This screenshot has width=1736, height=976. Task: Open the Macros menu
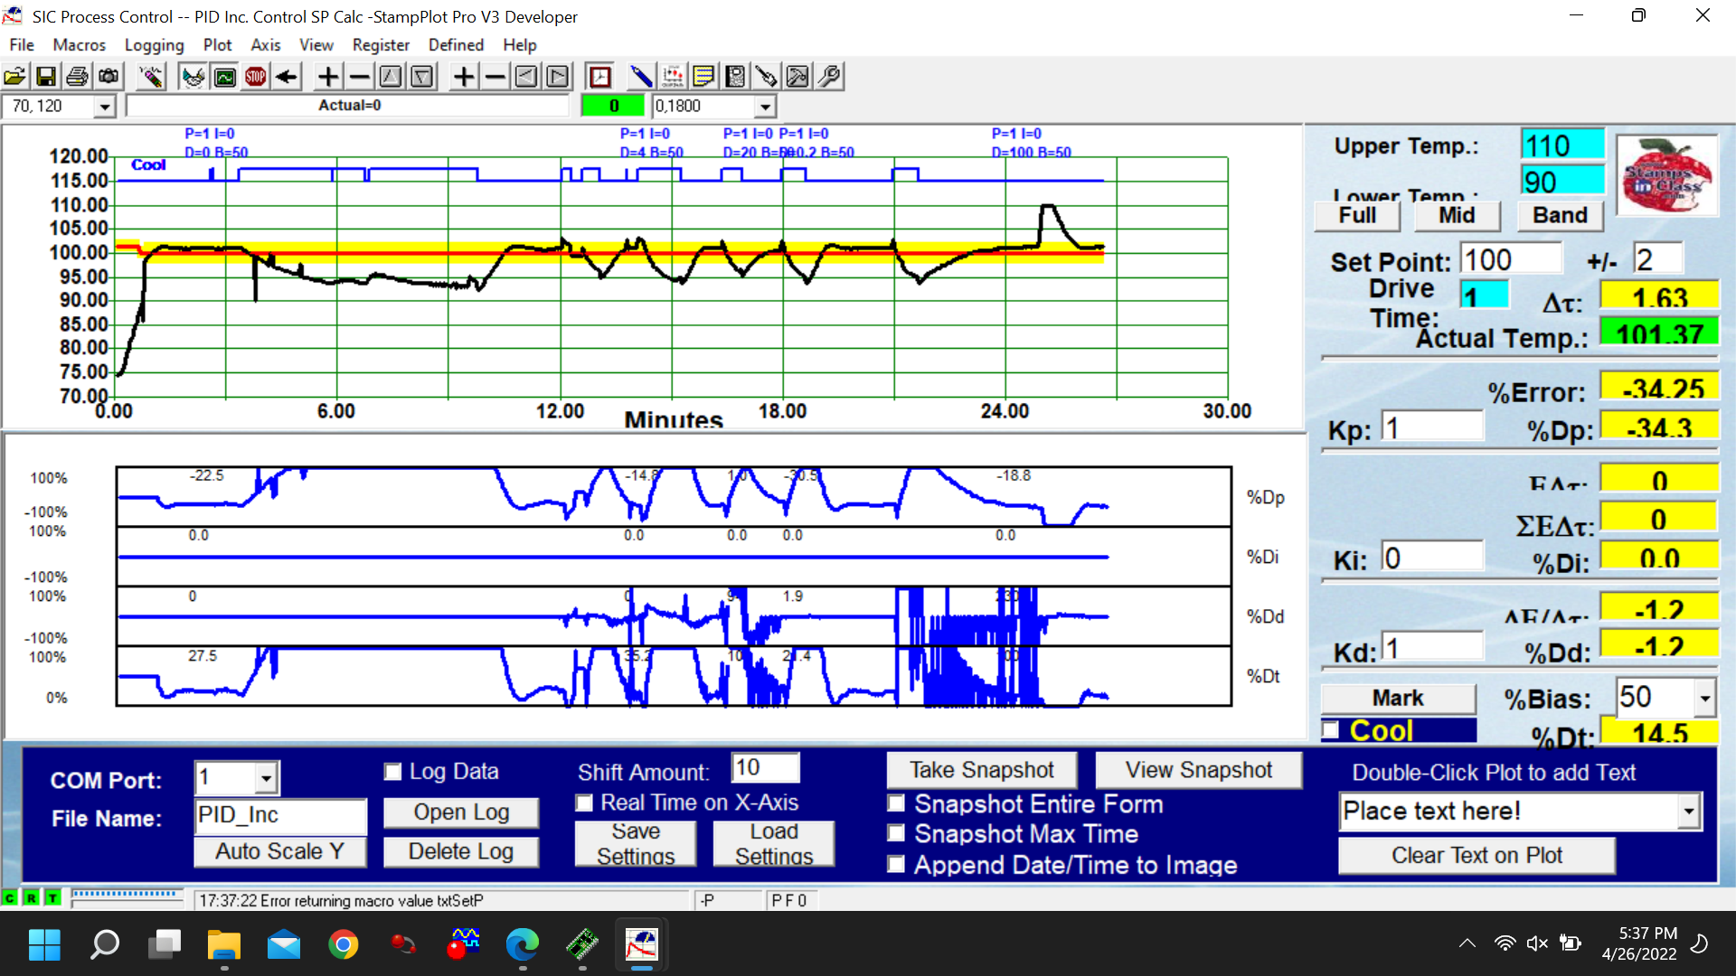tap(80, 45)
